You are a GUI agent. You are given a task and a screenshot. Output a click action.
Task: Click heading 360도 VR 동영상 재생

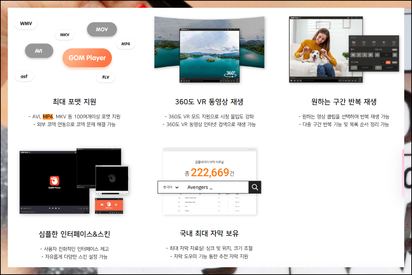click(x=209, y=102)
